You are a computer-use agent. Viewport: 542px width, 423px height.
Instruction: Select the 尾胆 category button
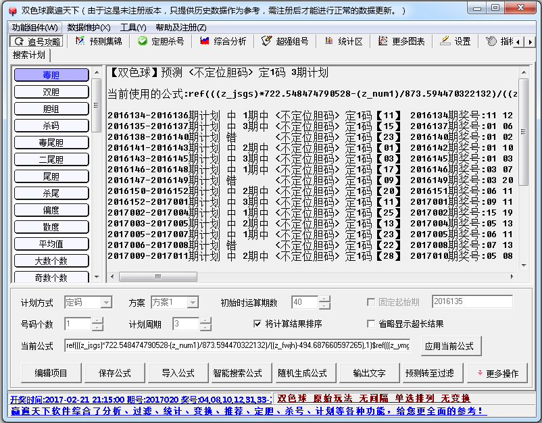(x=51, y=176)
